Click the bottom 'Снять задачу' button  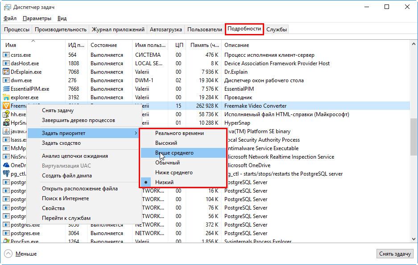tap(395, 254)
